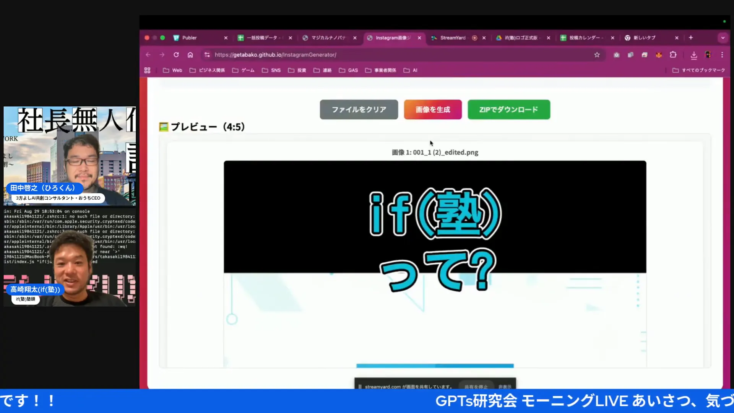The width and height of the screenshot is (734, 413).
Task: Click the Home icon next to the address bar
Action: 190,55
